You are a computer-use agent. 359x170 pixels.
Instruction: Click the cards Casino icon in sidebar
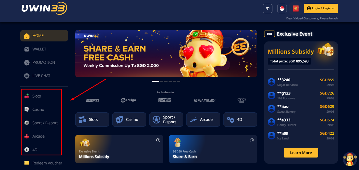[x=27, y=109]
